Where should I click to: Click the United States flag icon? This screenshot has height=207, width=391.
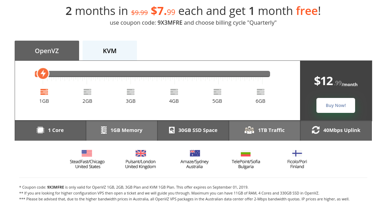click(87, 153)
